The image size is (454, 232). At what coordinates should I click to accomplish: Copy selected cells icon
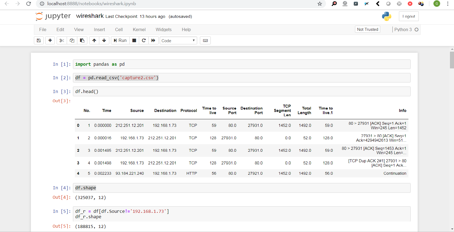72,41
